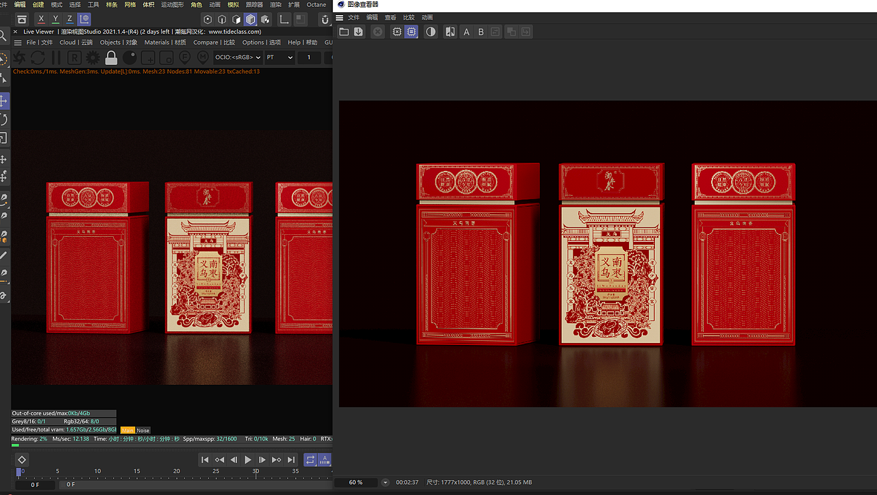The width and height of the screenshot is (877, 495).
Task: Open the PT render kernel dropdown
Action: point(280,58)
